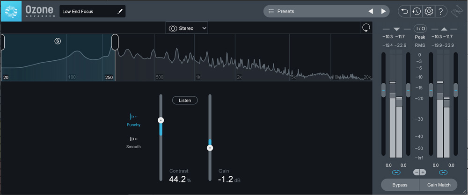
Task: Click the input left gain fader
Action: (x=384, y=90)
